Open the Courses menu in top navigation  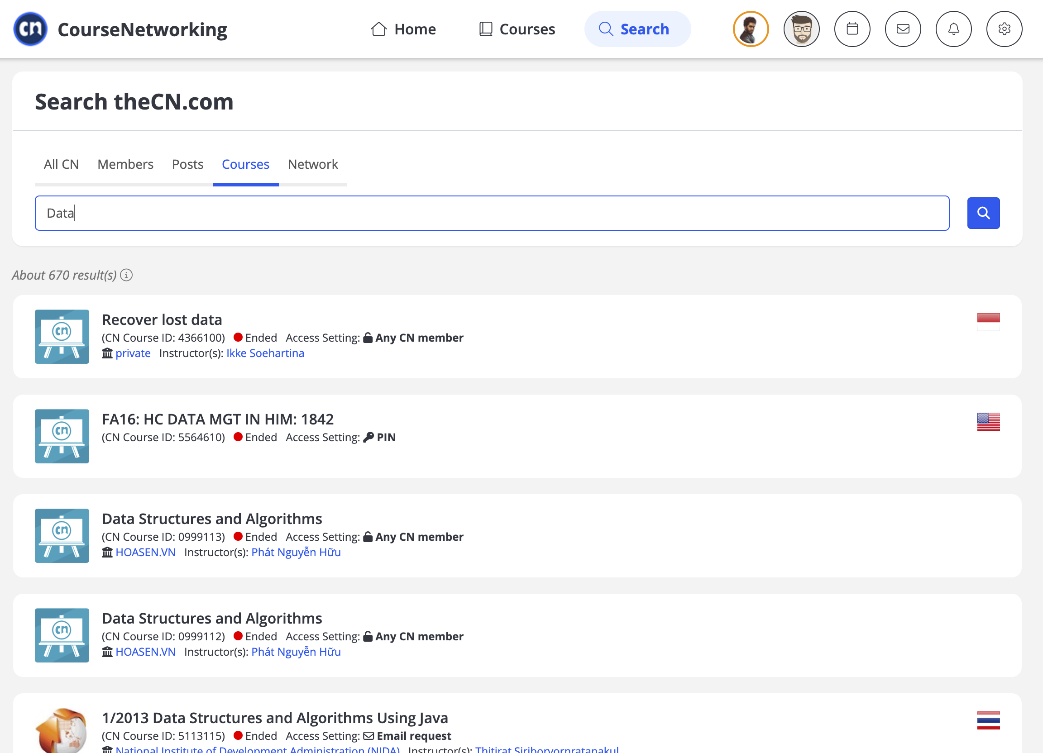517,29
